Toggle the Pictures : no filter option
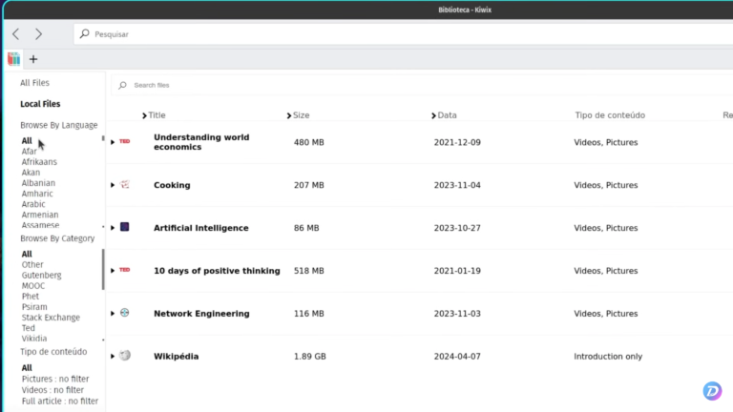Screen dimensions: 733x412 [x=55, y=379]
